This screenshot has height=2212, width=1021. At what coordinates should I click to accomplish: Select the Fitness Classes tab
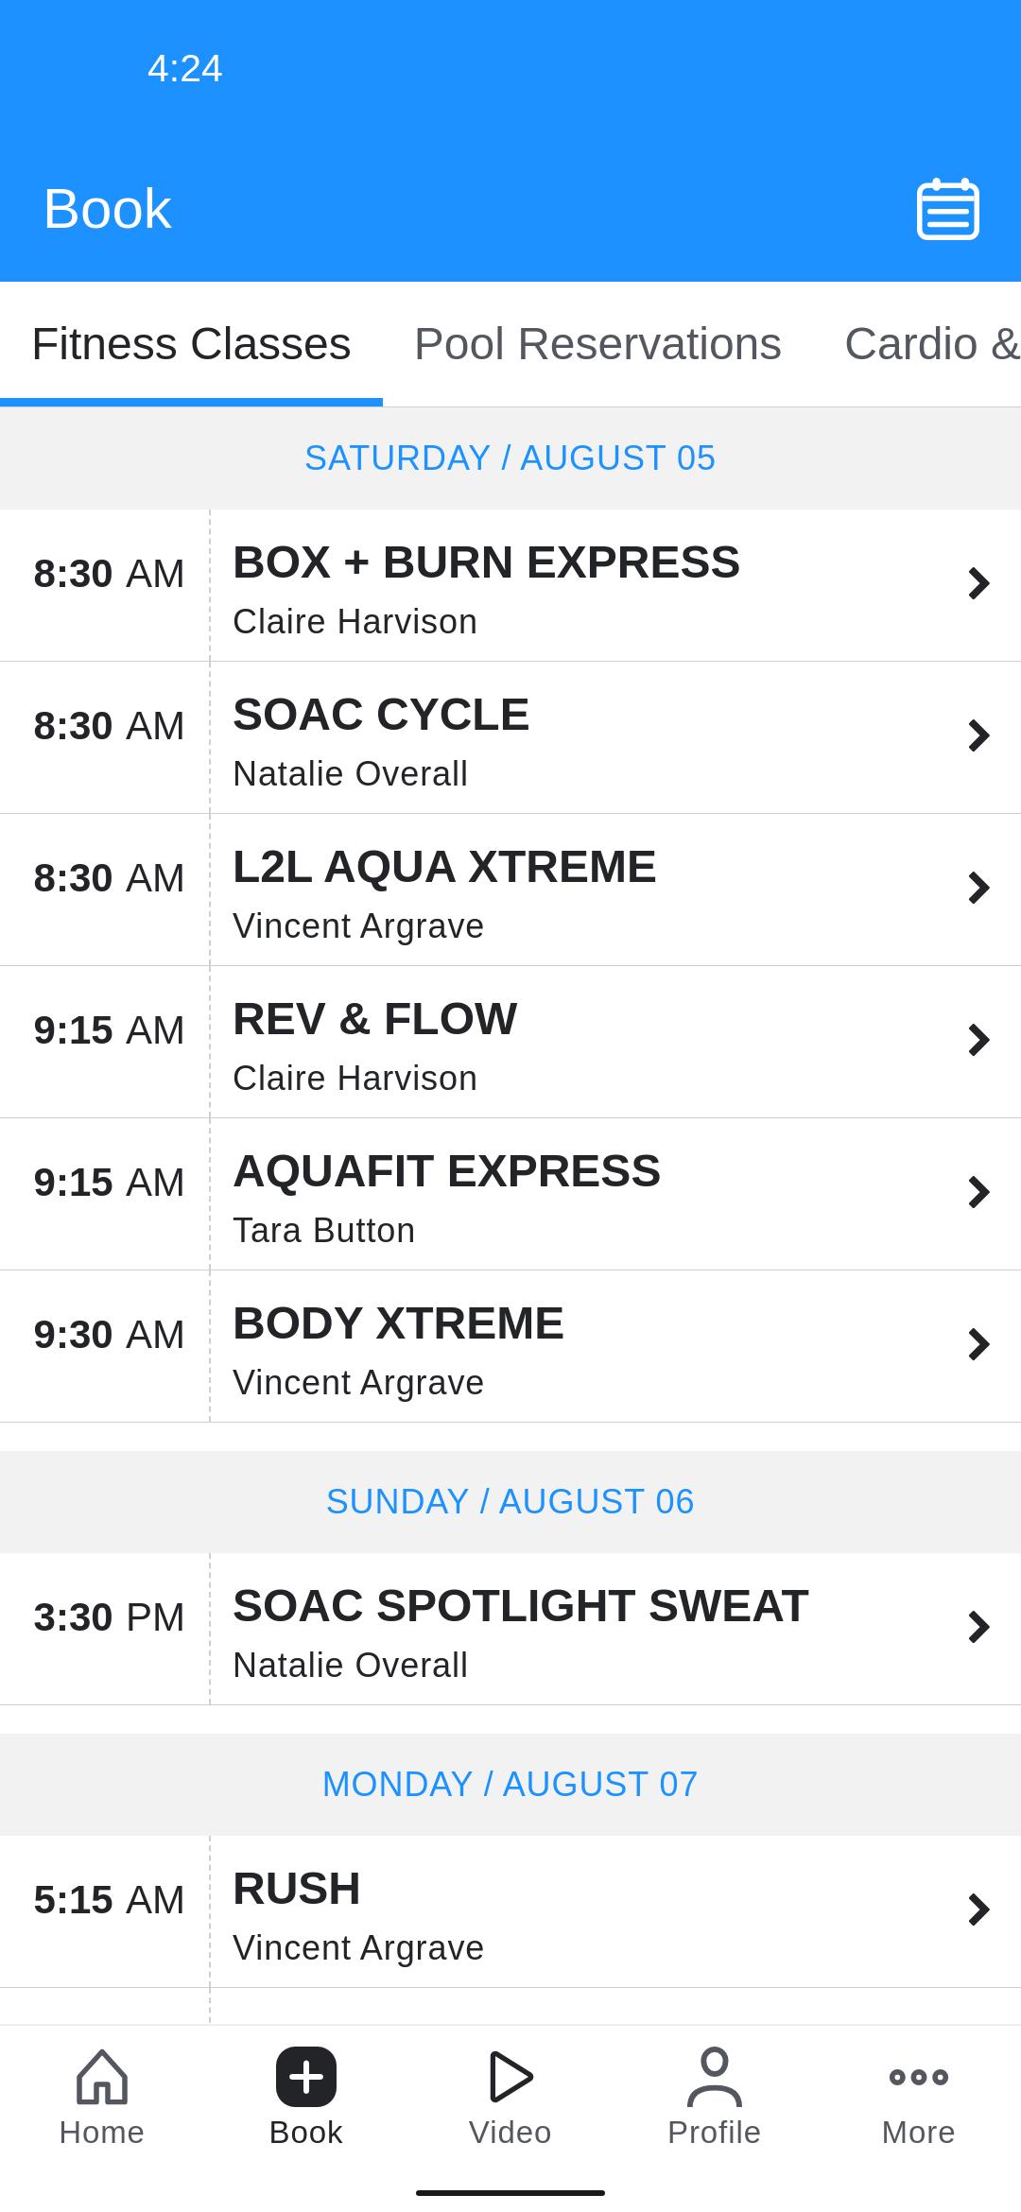(x=191, y=344)
